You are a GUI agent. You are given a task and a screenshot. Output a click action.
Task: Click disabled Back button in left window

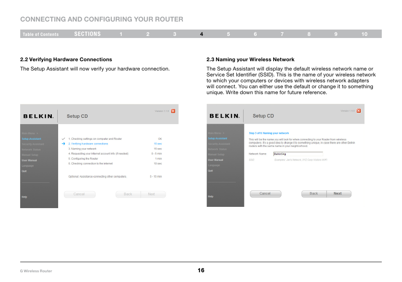[128, 195]
